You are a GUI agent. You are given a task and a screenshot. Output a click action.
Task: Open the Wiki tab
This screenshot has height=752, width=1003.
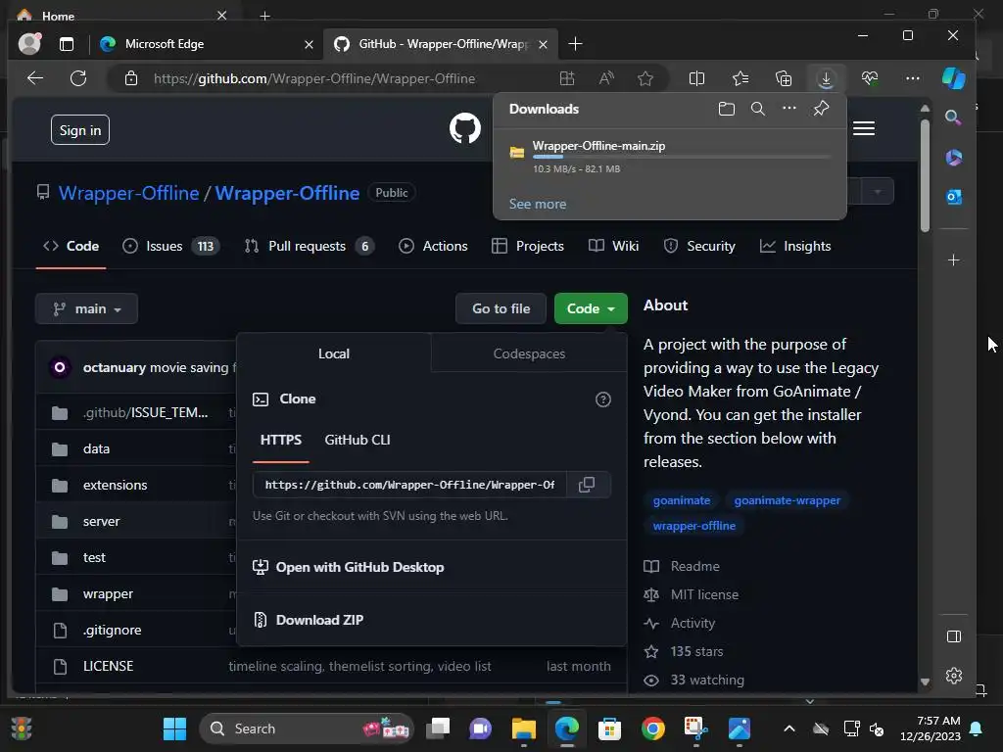[613, 246]
